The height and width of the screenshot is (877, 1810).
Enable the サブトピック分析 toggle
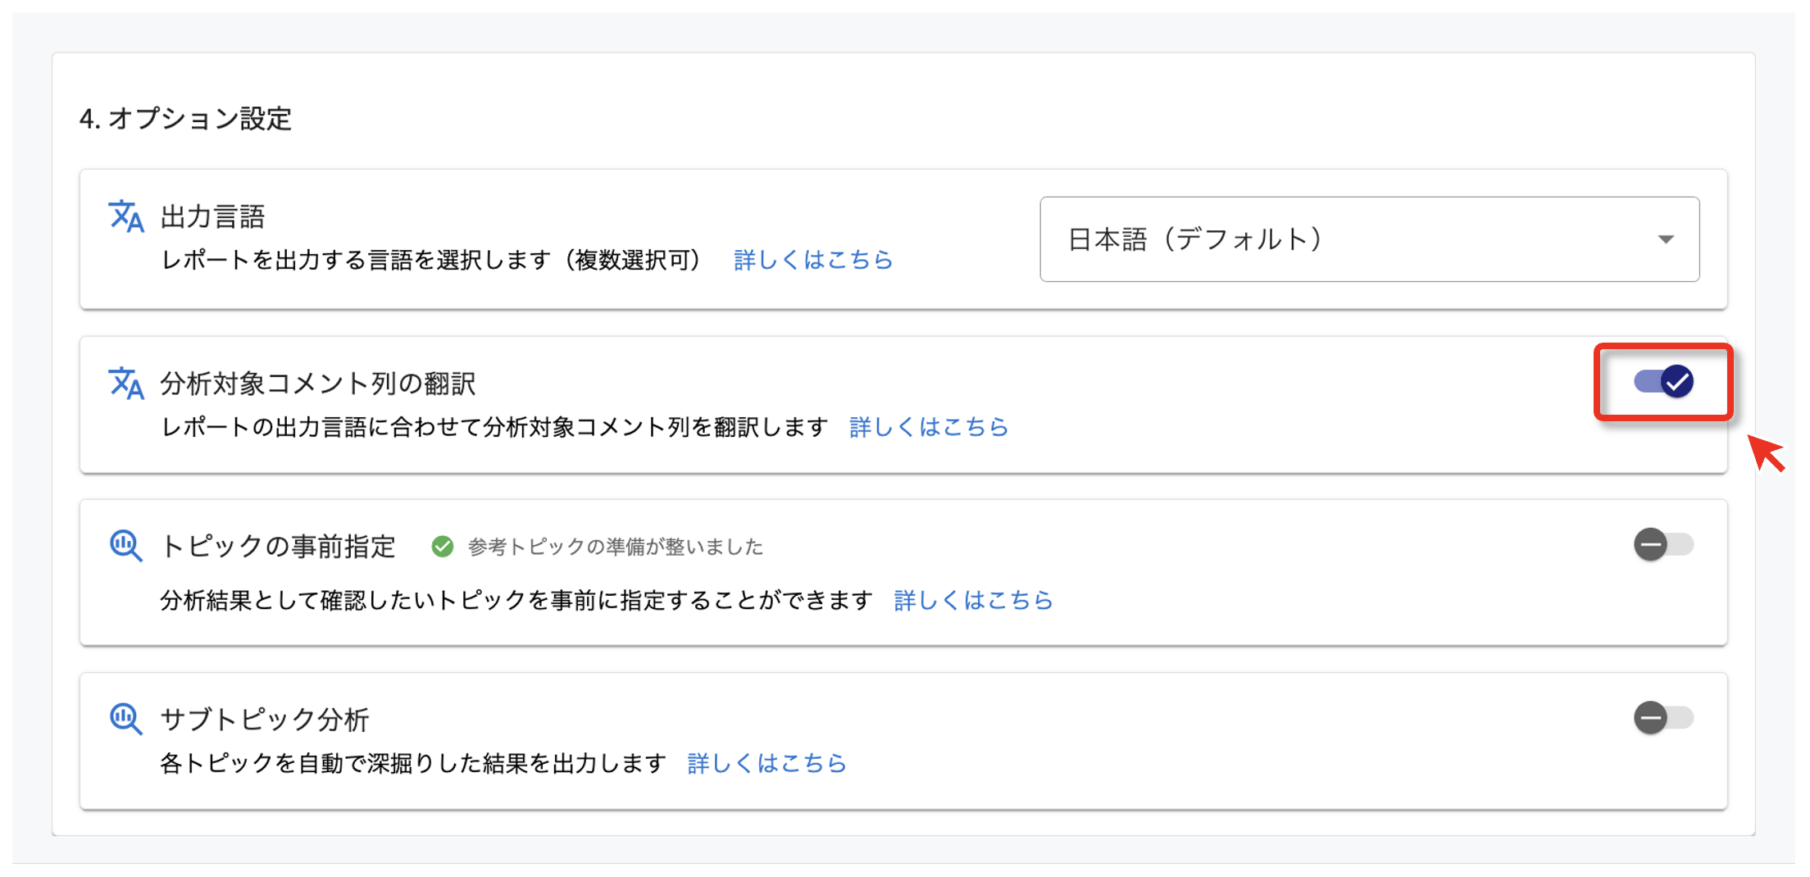pos(1663,718)
